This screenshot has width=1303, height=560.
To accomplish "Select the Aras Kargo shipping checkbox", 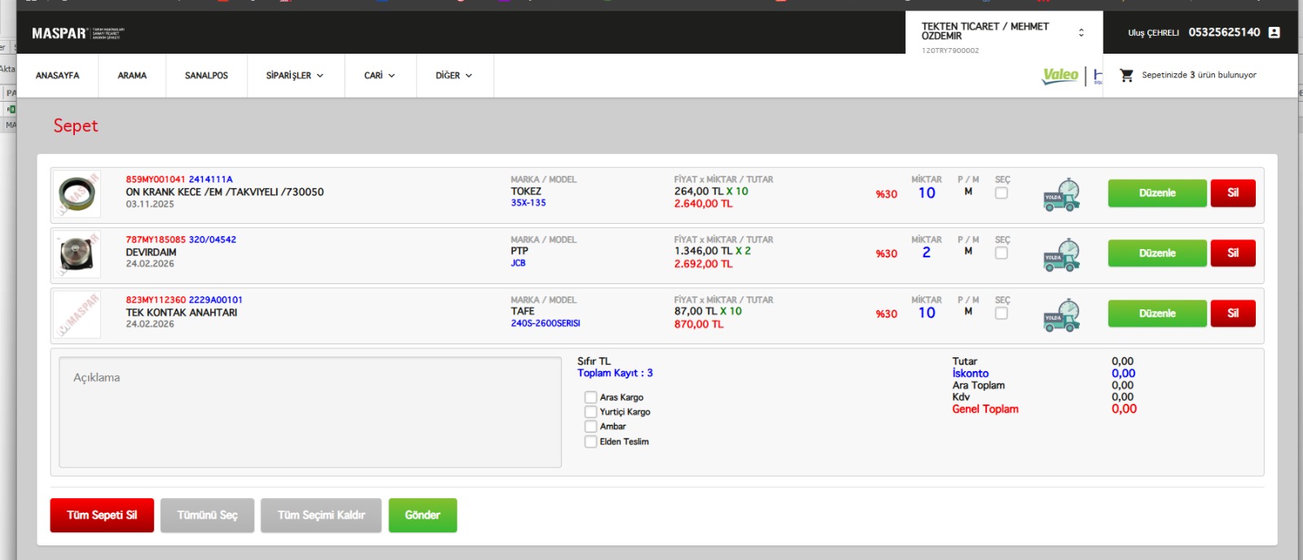I will (x=590, y=397).
